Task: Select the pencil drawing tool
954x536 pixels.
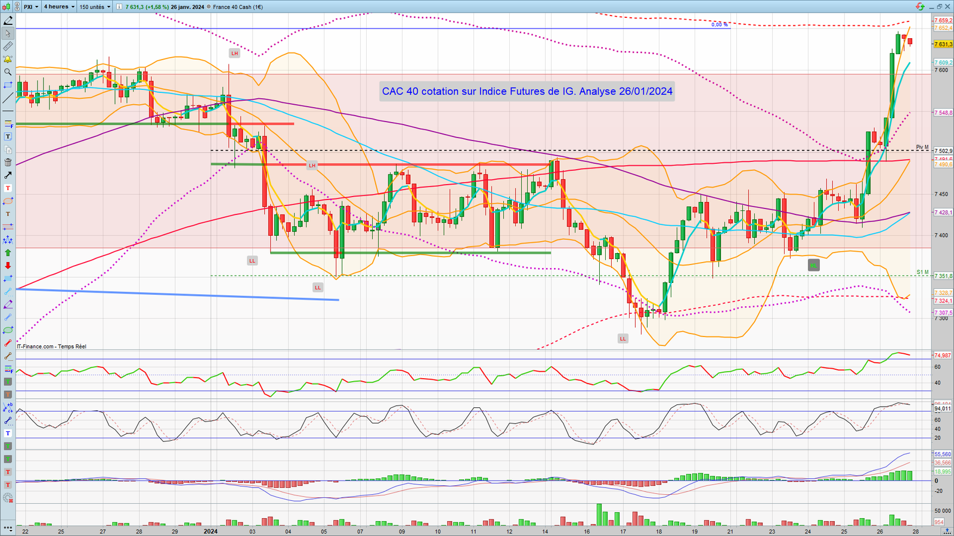Action: pyautogui.click(x=8, y=21)
